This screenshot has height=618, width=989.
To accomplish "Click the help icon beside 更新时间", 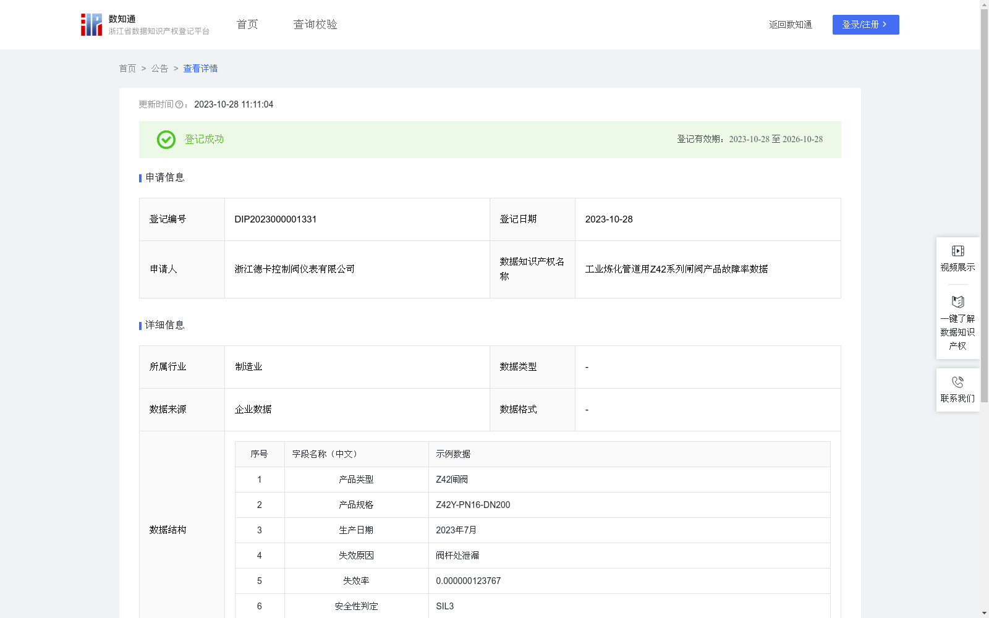I will 179,105.
